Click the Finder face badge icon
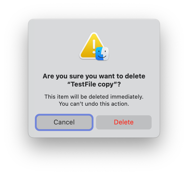Screen dimensions: 188x175 (x=102, y=54)
